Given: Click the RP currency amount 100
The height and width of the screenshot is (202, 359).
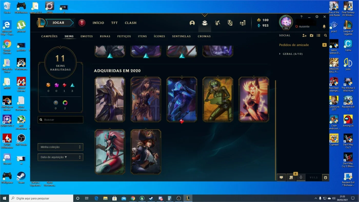Looking at the screenshot, I should point(265,20).
